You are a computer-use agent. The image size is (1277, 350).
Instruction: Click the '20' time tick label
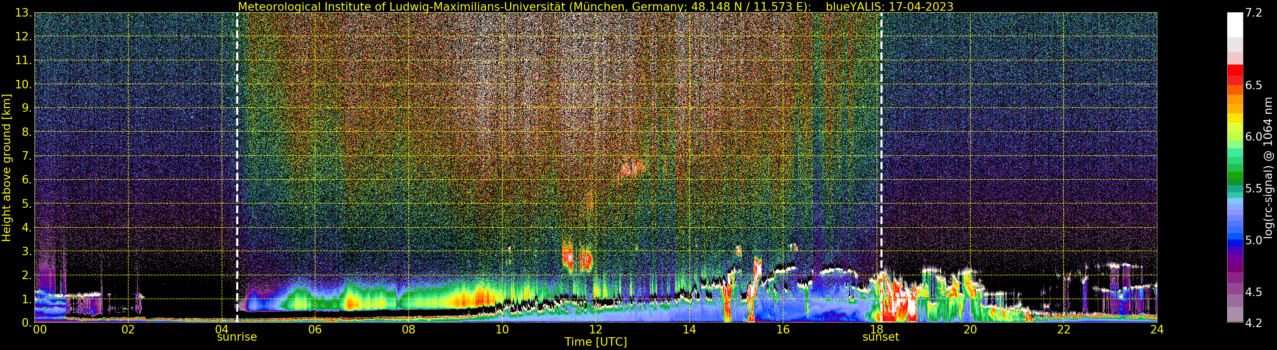[x=970, y=330]
